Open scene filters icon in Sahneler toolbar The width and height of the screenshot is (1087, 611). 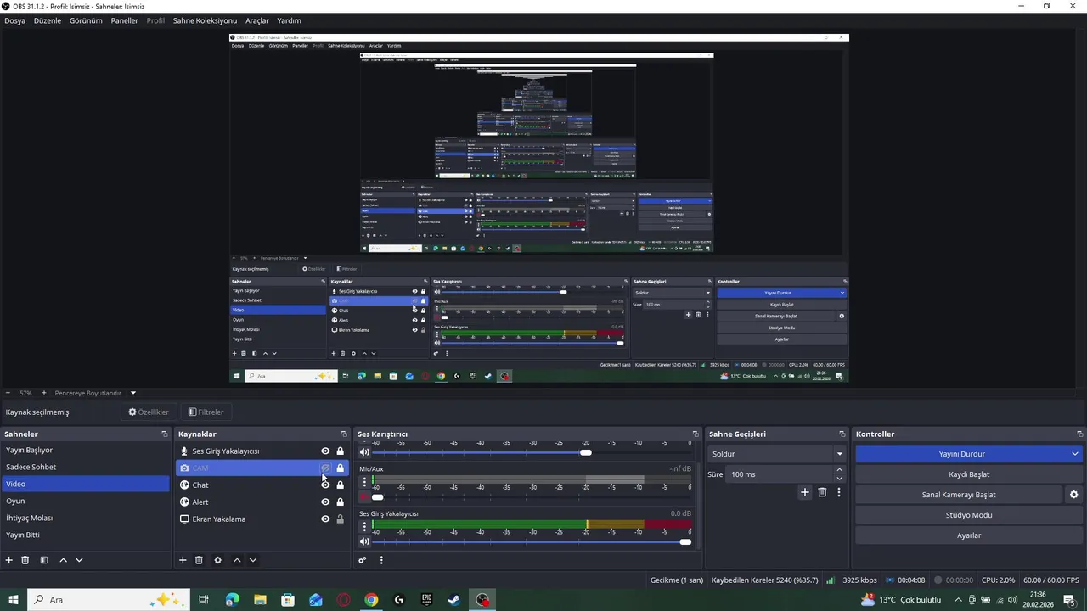[44, 560]
